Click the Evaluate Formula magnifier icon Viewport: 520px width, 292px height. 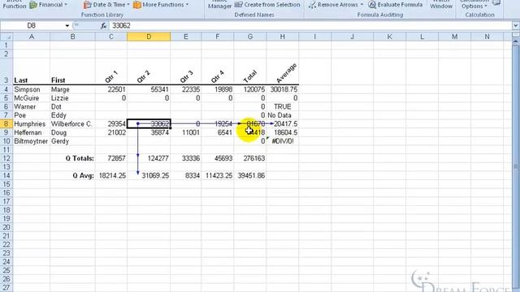[x=372, y=5]
